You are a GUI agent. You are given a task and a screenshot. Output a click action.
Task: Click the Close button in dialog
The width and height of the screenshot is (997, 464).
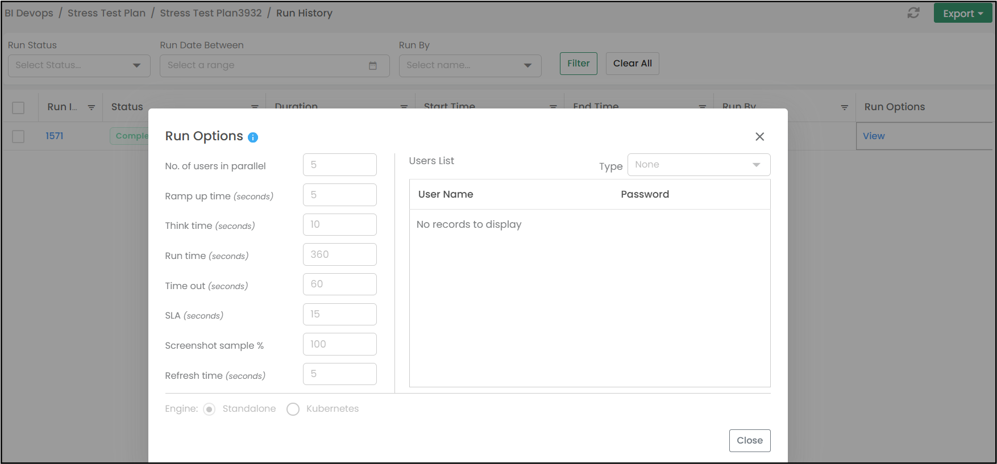[749, 441]
